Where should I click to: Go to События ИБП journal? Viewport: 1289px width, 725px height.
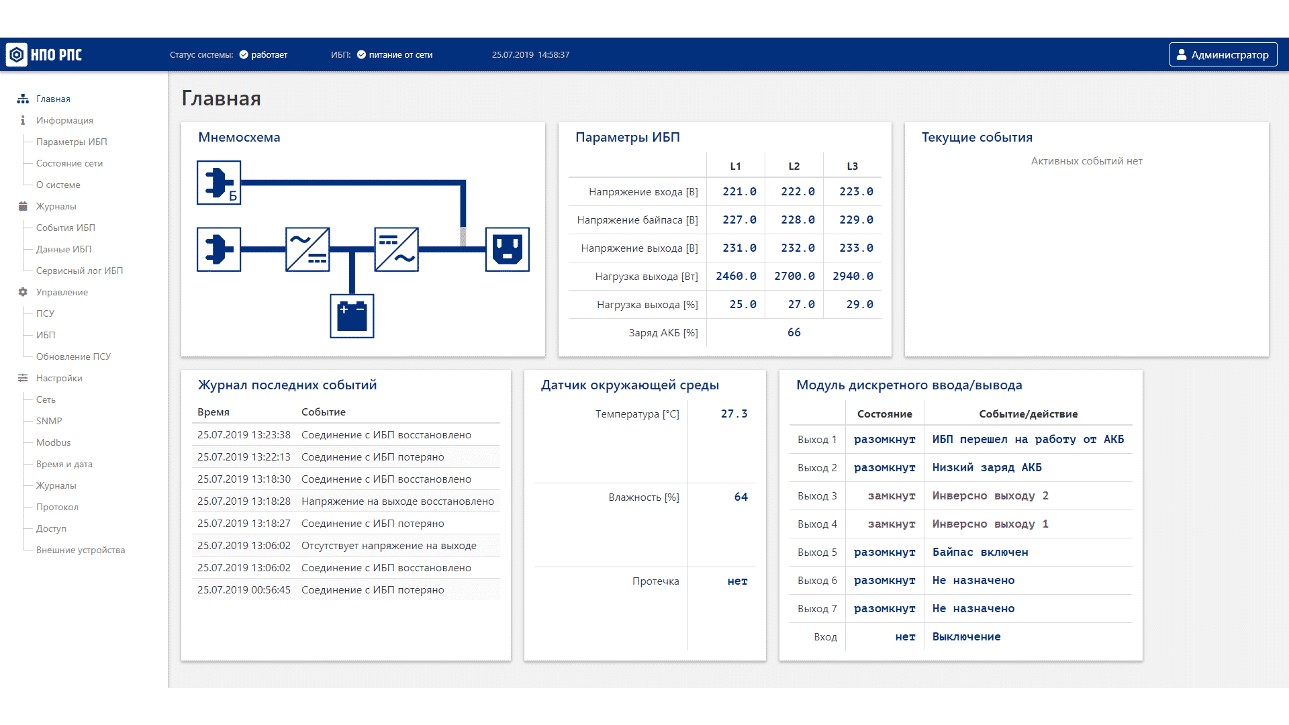[x=65, y=228]
